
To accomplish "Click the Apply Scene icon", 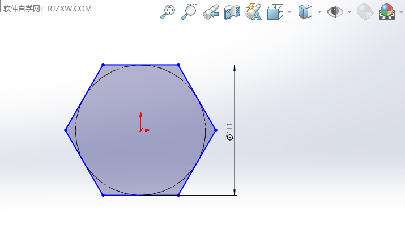I will (387, 12).
